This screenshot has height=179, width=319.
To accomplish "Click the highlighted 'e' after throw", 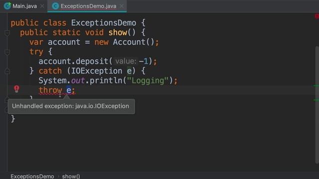I will pyautogui.click(x=69, y=90).
